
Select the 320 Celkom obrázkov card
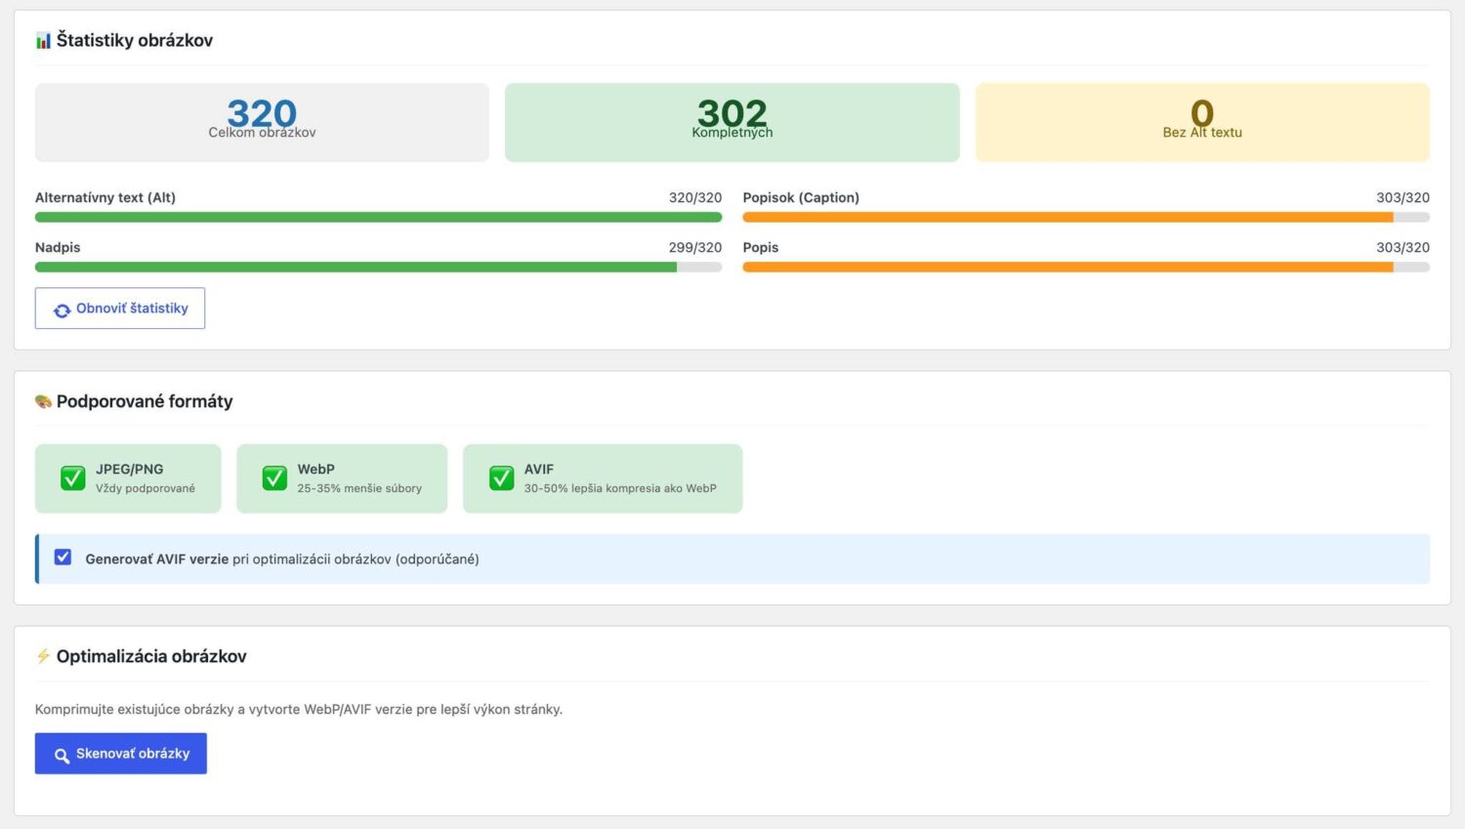(262, 122)
